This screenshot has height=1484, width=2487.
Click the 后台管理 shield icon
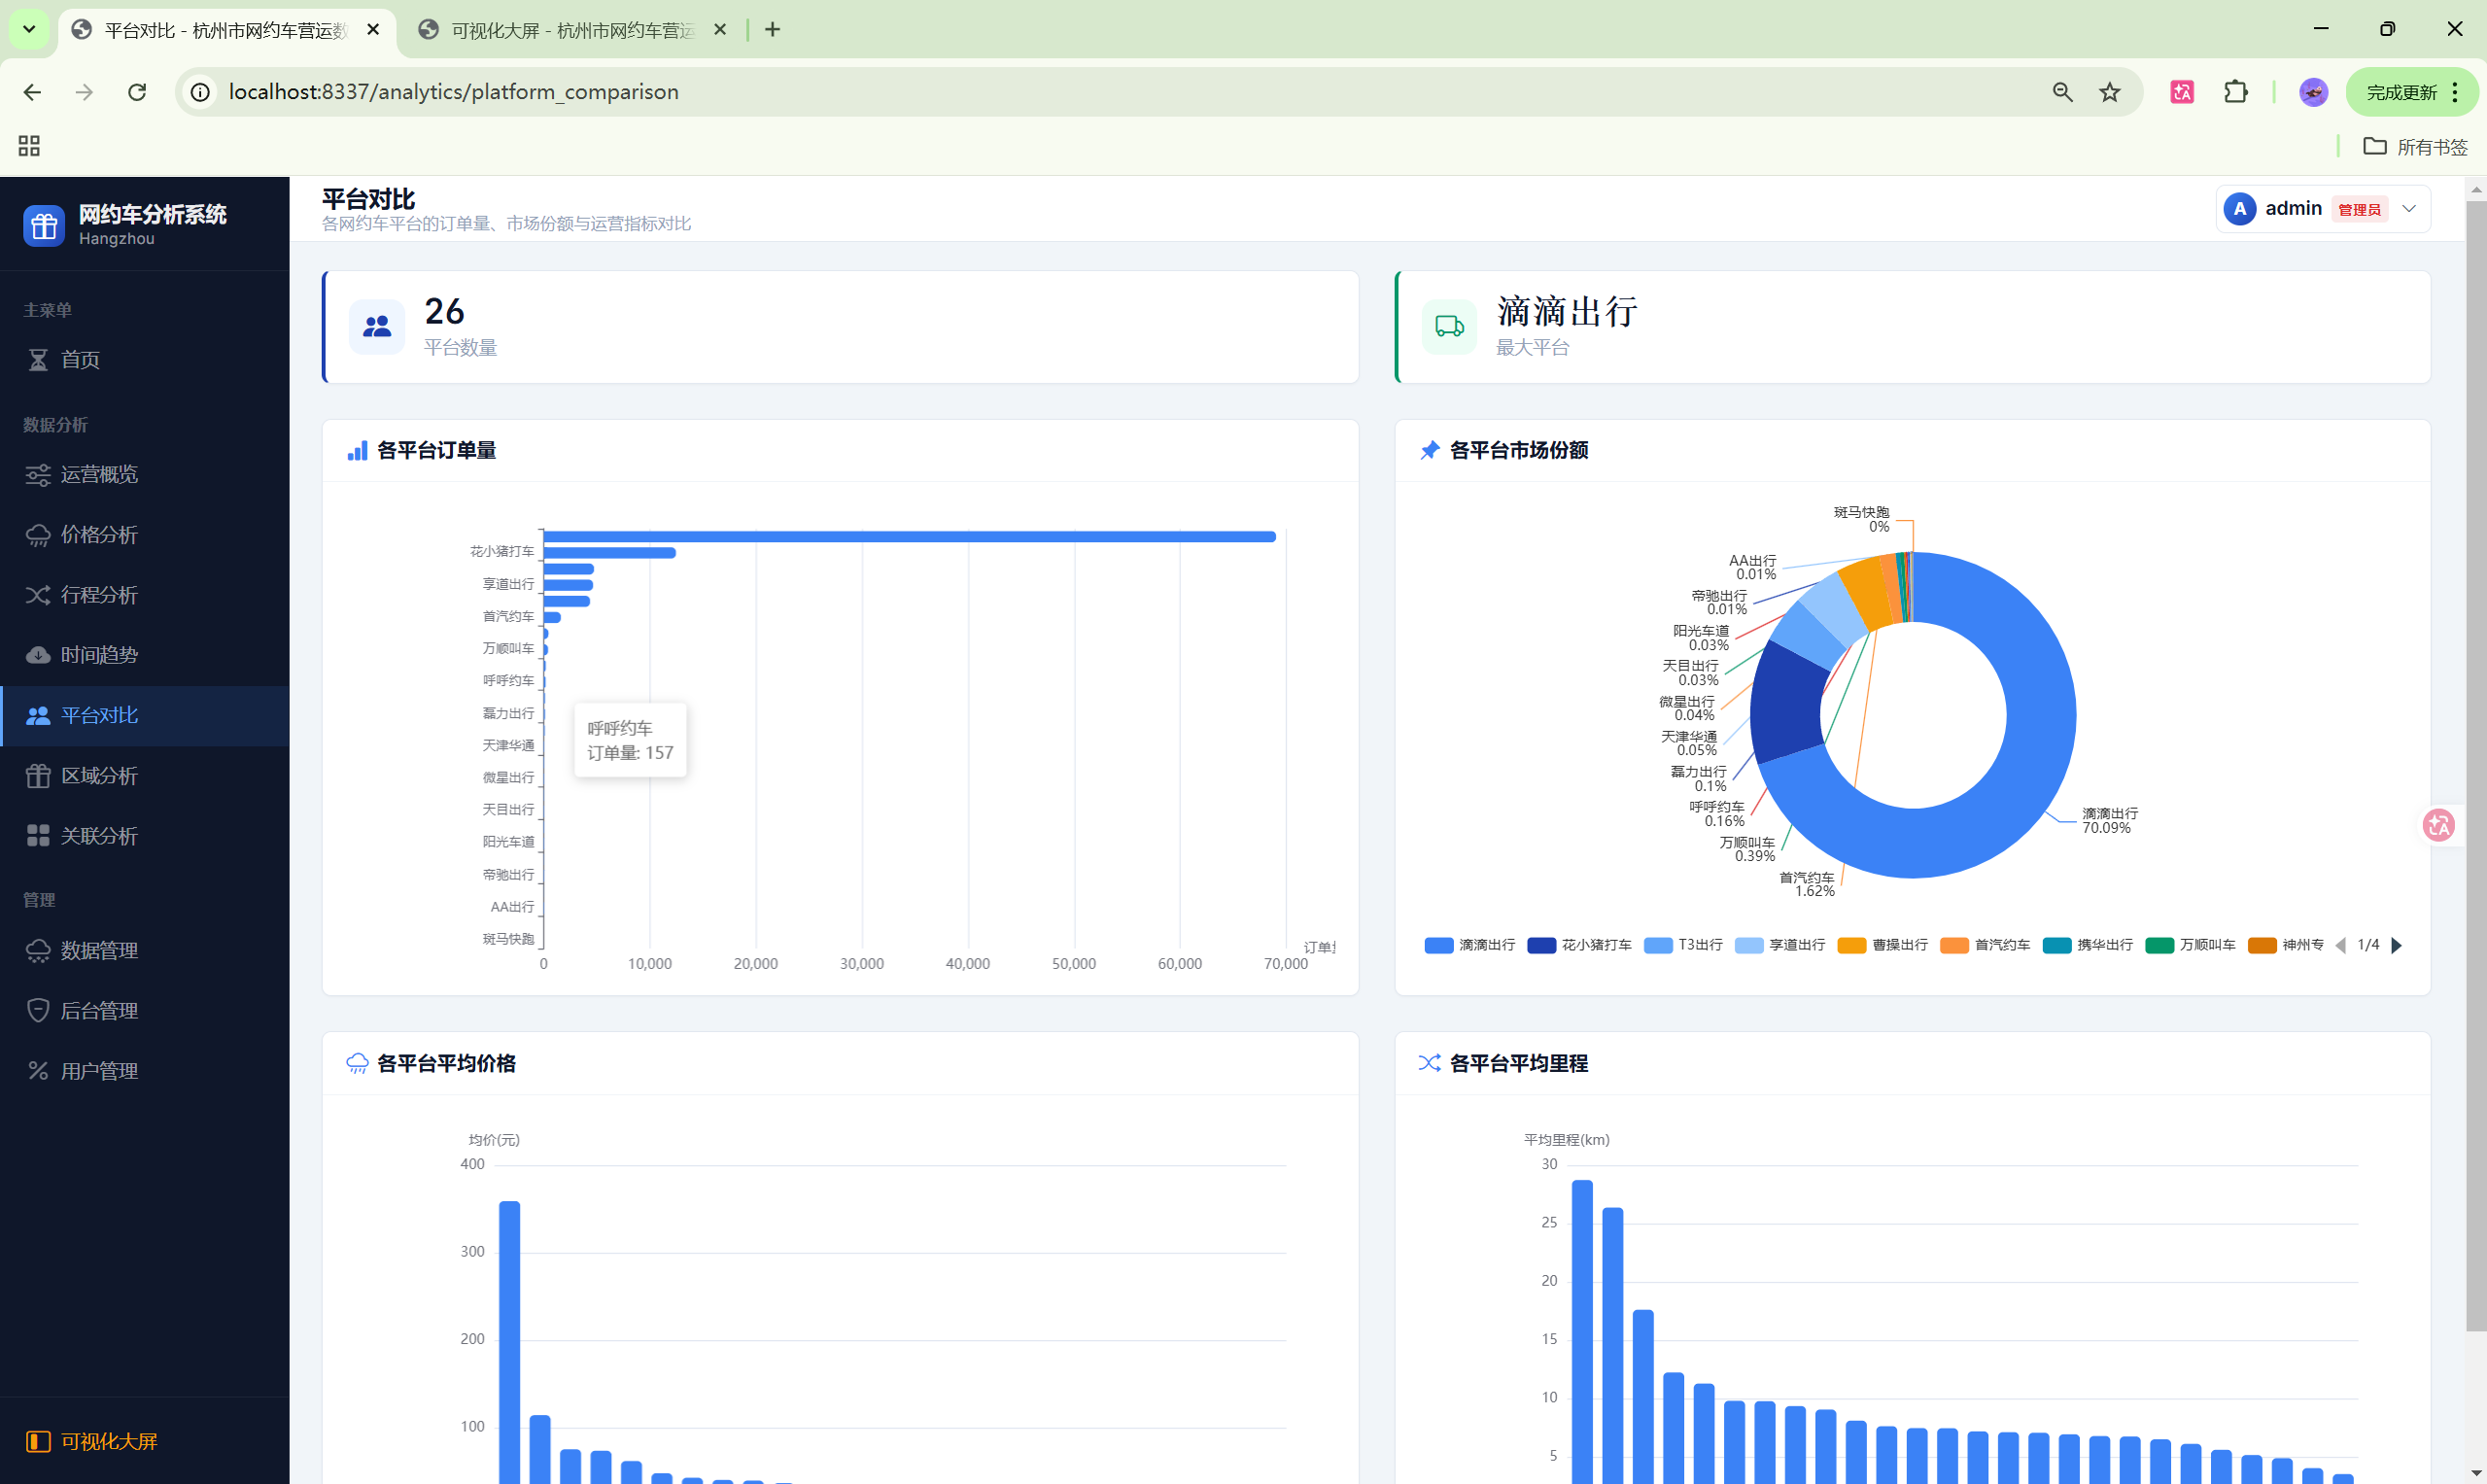click(38, 1011)
